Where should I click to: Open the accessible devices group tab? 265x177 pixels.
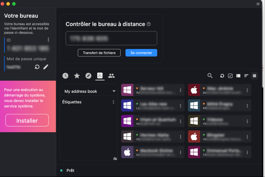pyautogui.click(x=111, y=76)
